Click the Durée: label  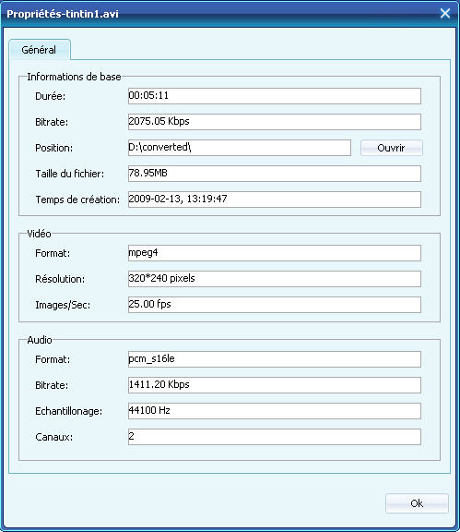point(50,96)
